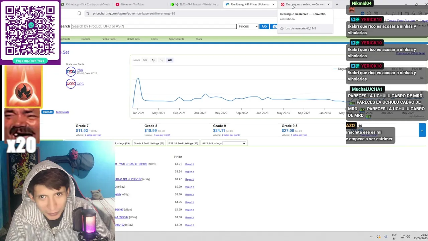The width and height of the screenshot is (428, 241).
Task: Expand the All Sold Listings dropdown
Action: (x=234, y=143)
